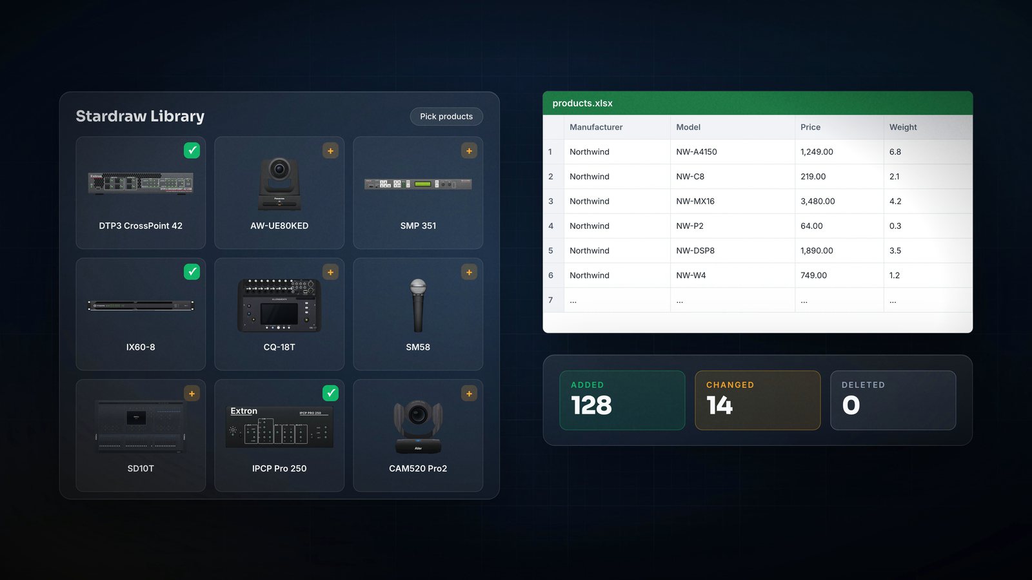Select the SD10T console image
1032x580 pixels.
point(141,427)
